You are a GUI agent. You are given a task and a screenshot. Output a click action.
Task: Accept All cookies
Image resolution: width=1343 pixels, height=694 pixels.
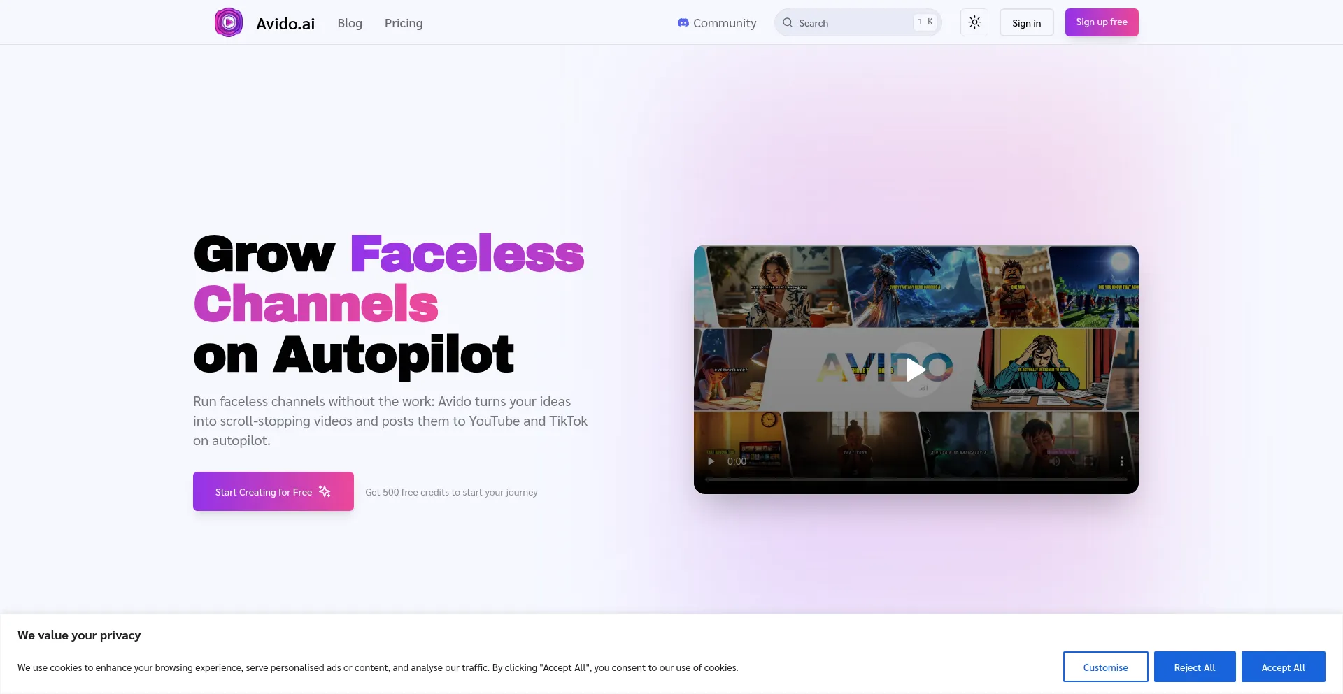pyautogui.click(x=1283, y=667)
